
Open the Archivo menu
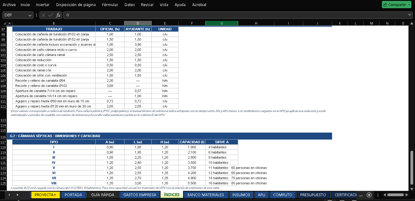pos(9,5)
